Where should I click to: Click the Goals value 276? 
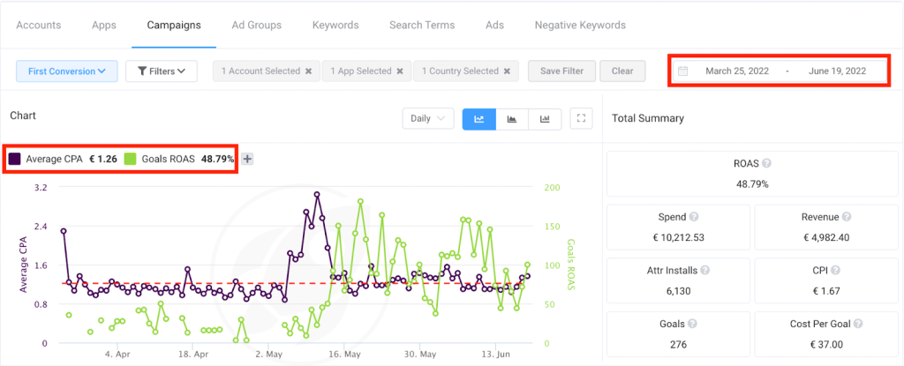pyautogui.click(x=678, y=345)
